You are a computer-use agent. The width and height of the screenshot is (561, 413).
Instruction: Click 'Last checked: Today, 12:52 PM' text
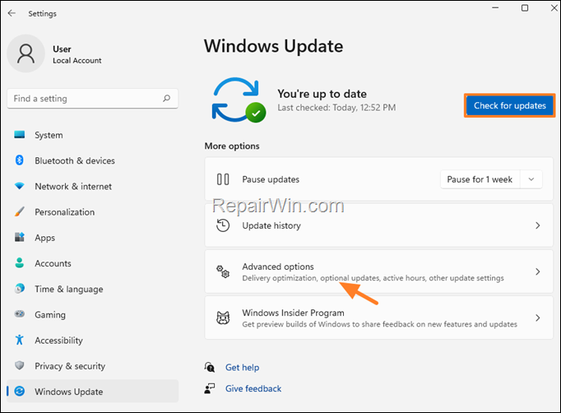336,108
